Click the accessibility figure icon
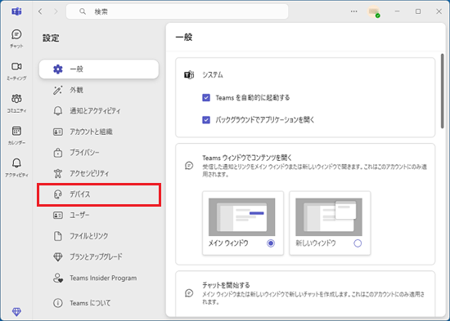 tap(58, 173)
